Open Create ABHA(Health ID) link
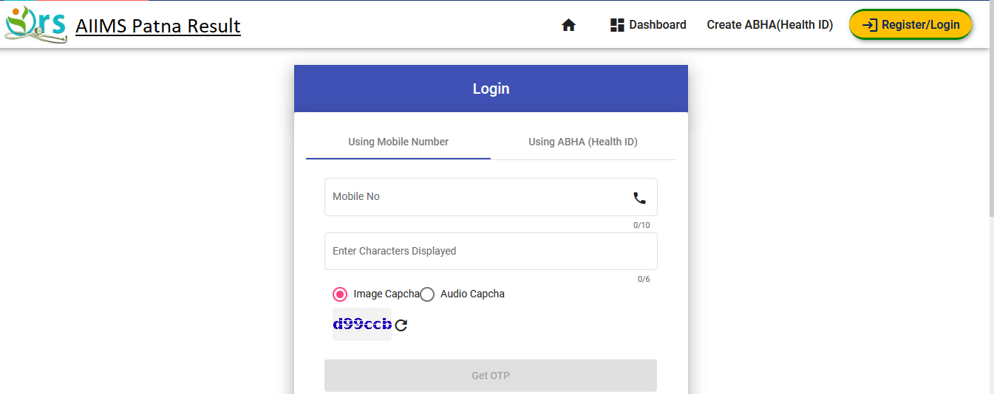This screenshot has height=394, width=994. coord(769,25)
